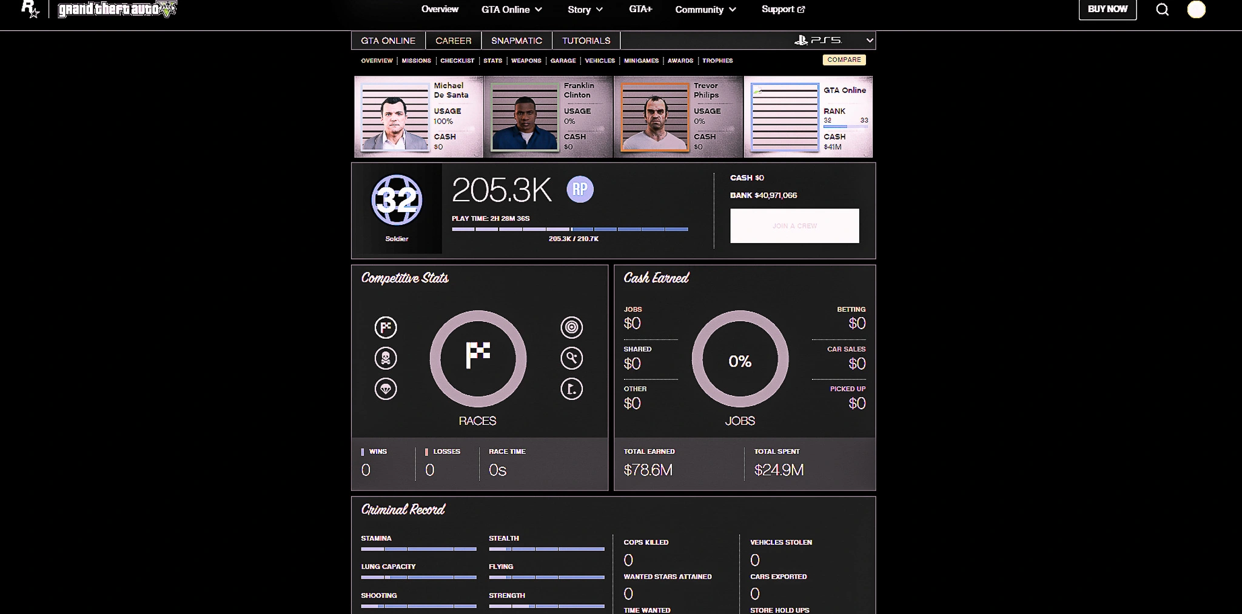Select the deathmatch skull icon
The width and height of the screenshot is (1242, 614).
[x=386, y=358]
